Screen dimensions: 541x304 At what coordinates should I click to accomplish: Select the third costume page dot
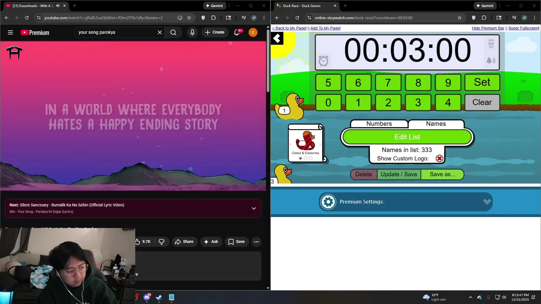[311, 159]
